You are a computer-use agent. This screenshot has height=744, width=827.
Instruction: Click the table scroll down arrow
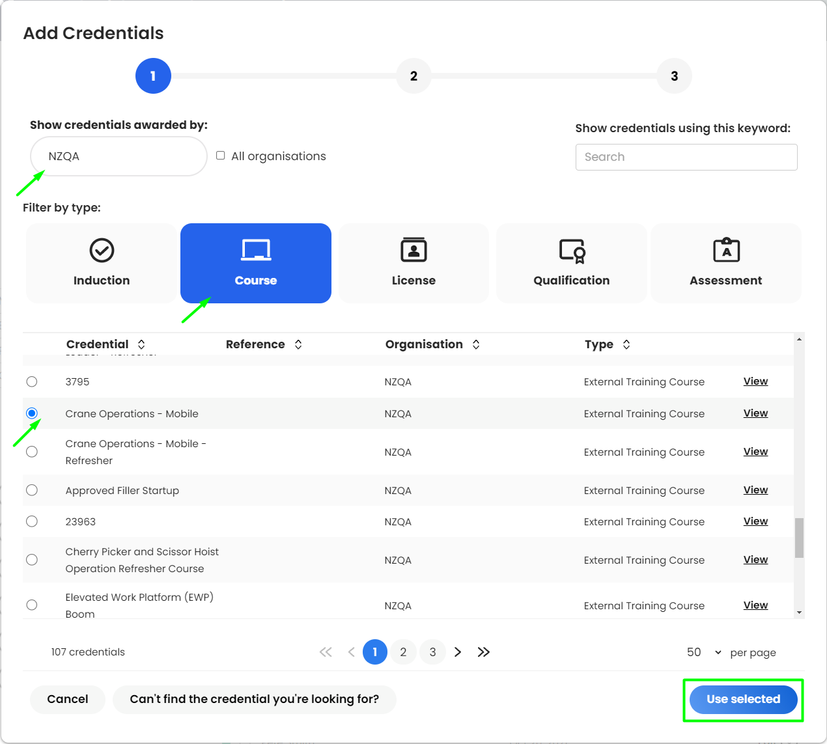click(799, 613)
